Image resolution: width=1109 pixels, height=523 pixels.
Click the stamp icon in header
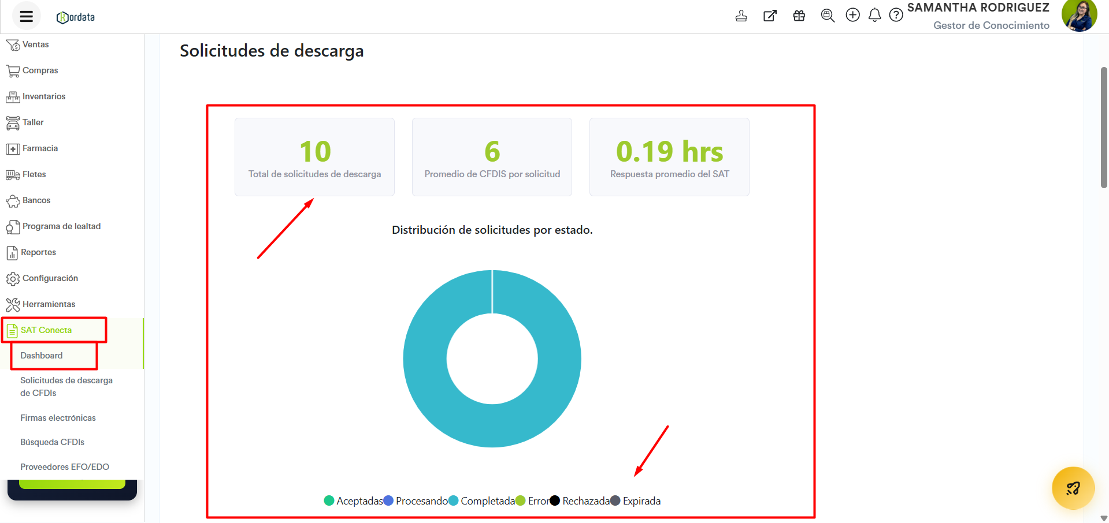coord(741,16)
